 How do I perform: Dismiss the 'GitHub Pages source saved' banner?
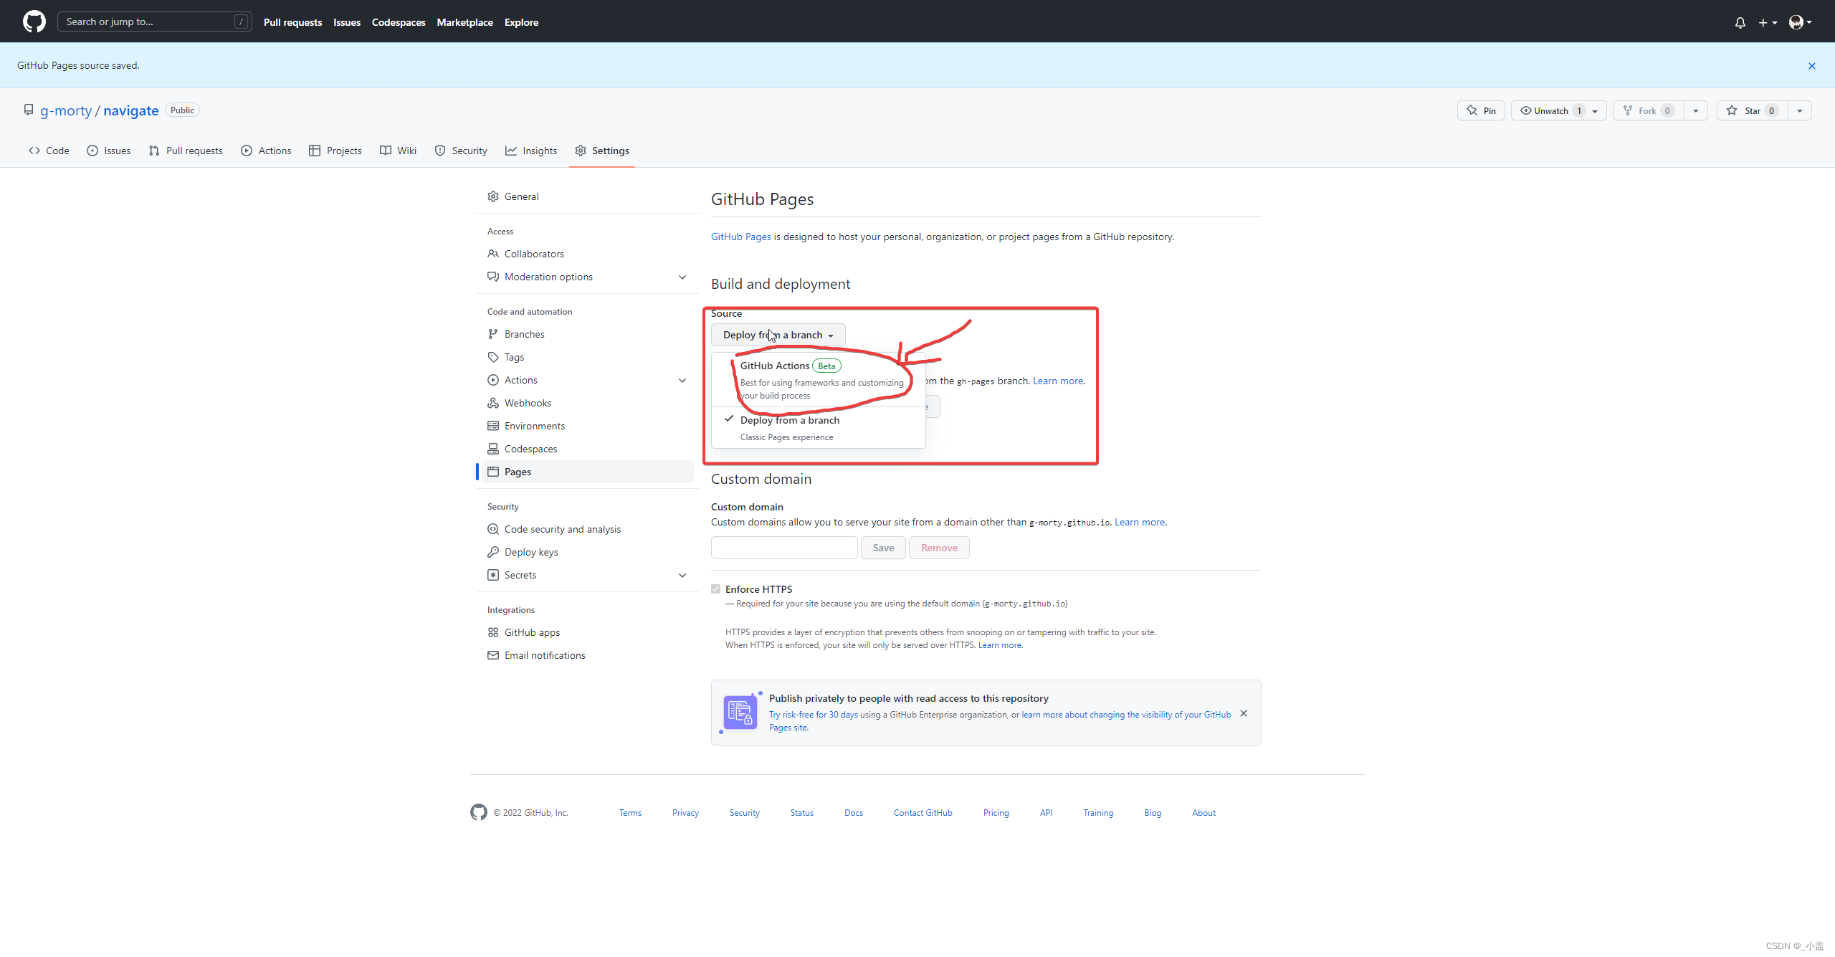point(1811,65)
